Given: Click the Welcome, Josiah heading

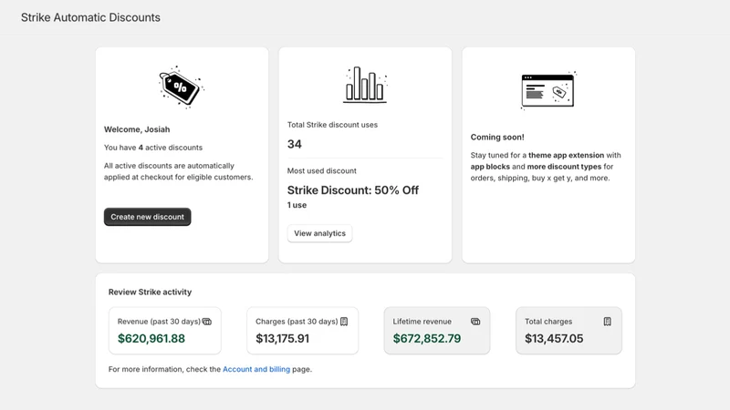Looking at the screenshot, I should (x=137, y=129).
